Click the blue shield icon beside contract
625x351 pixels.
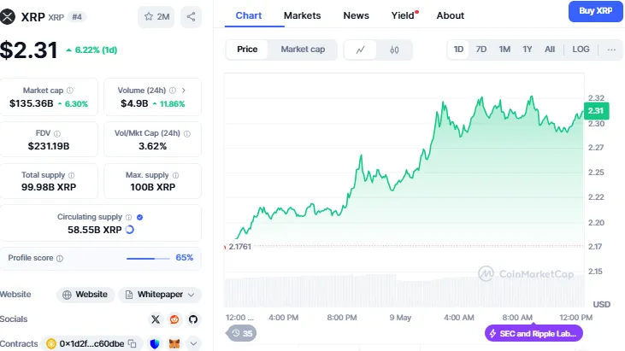pyautogui.click(x=155, y=343)
